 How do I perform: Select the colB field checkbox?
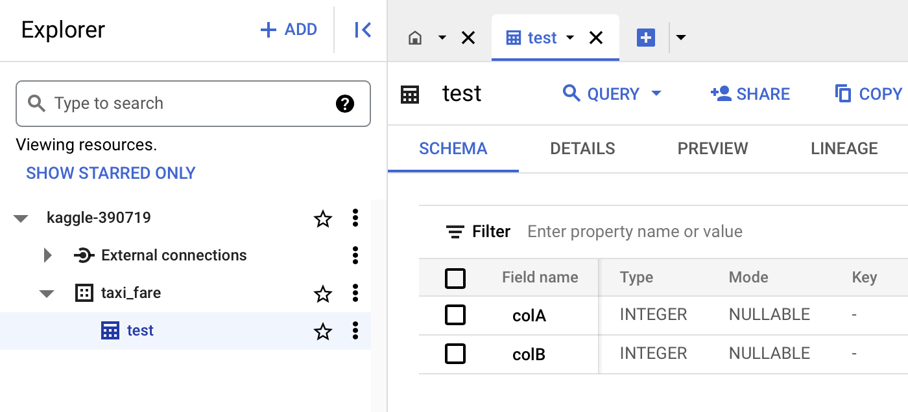[455, 354]
